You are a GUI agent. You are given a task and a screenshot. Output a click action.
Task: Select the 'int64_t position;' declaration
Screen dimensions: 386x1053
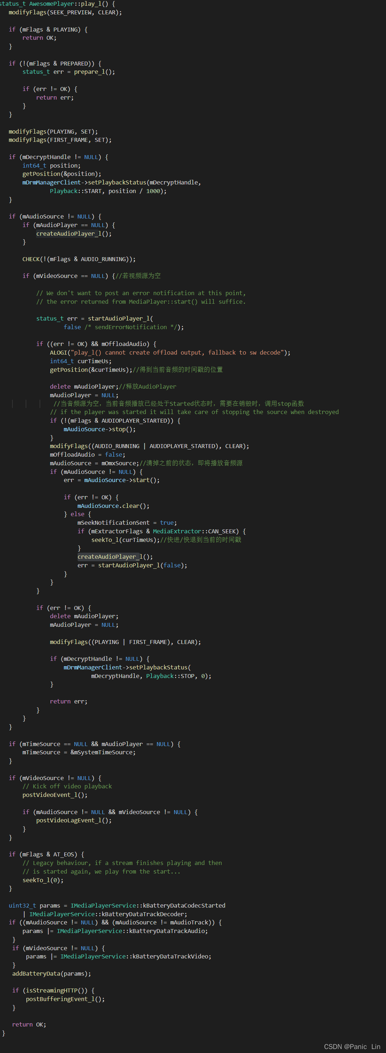[x=51, y=165]
